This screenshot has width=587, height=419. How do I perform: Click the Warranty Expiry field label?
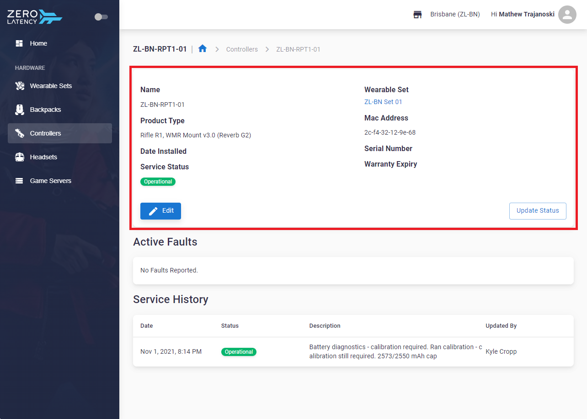[x=391, y=164]
